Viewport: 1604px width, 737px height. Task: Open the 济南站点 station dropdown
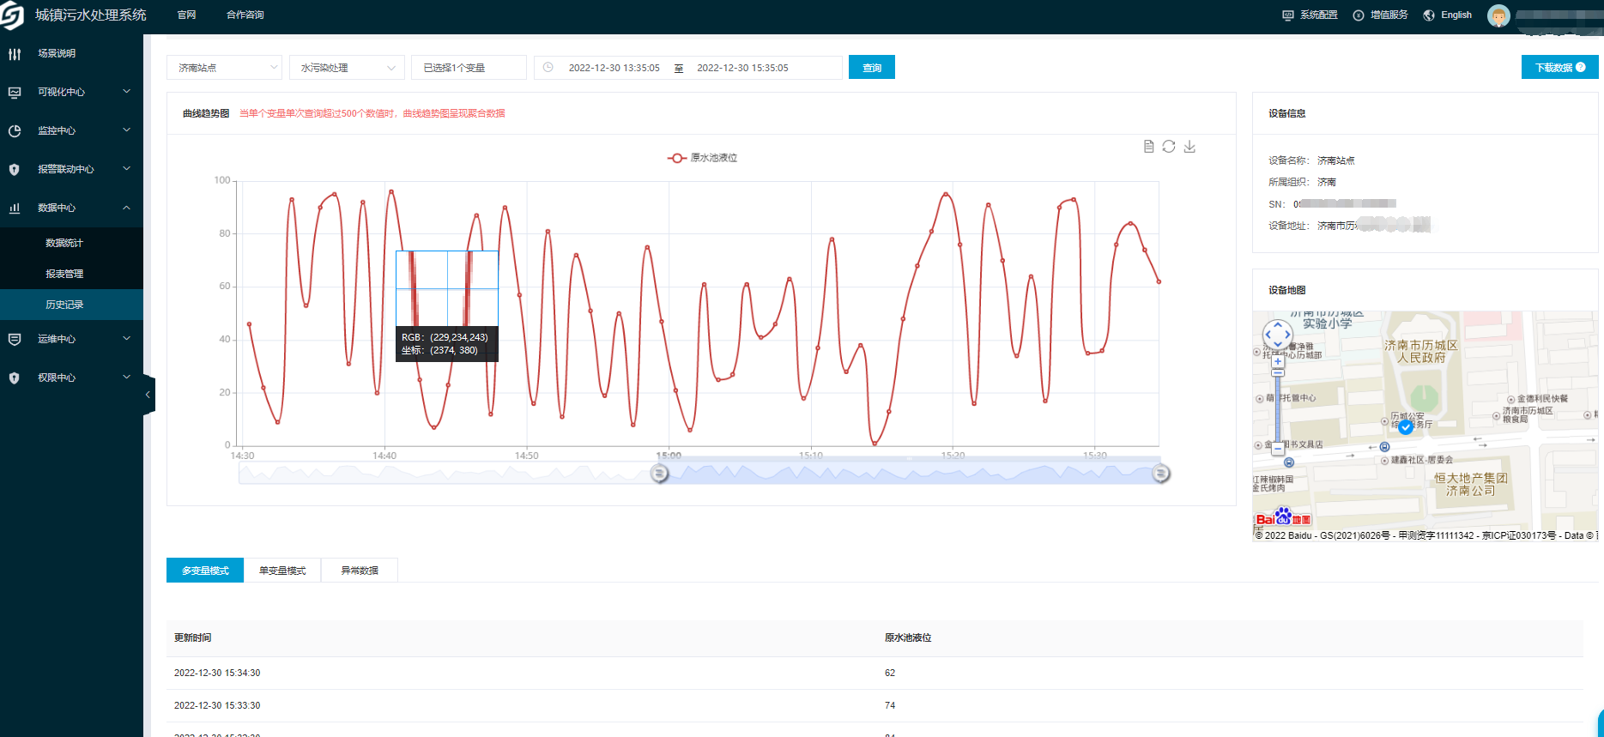tap(225, 68)
